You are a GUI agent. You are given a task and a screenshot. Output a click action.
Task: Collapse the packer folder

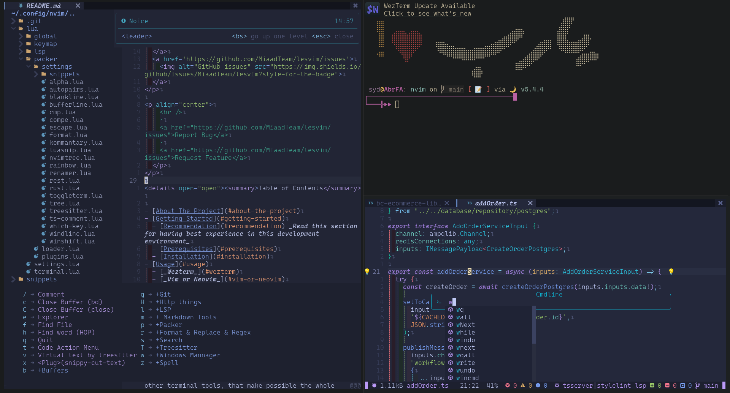pyautogui.click(x=21, y=59)
